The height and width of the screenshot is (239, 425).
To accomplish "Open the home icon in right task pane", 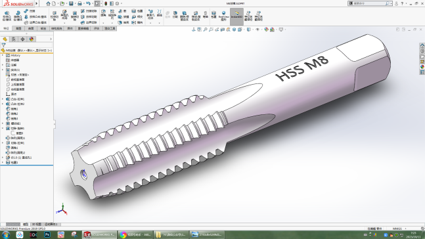I will coord(422,45).
